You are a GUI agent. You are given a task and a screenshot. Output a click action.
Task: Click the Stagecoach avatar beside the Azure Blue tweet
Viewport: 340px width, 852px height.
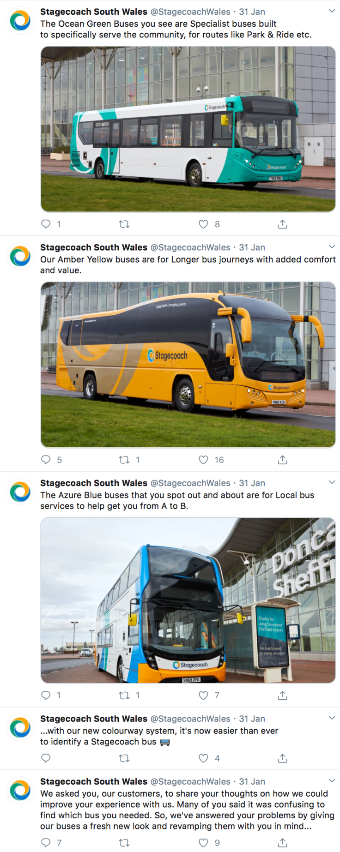(20, 492)
